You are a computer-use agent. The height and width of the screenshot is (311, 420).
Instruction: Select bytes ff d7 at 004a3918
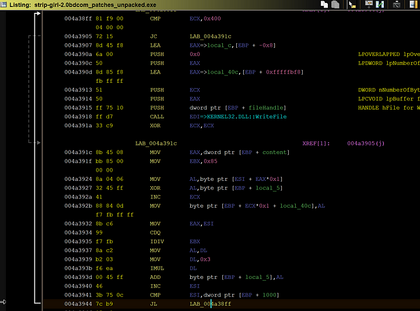[104, 117]
